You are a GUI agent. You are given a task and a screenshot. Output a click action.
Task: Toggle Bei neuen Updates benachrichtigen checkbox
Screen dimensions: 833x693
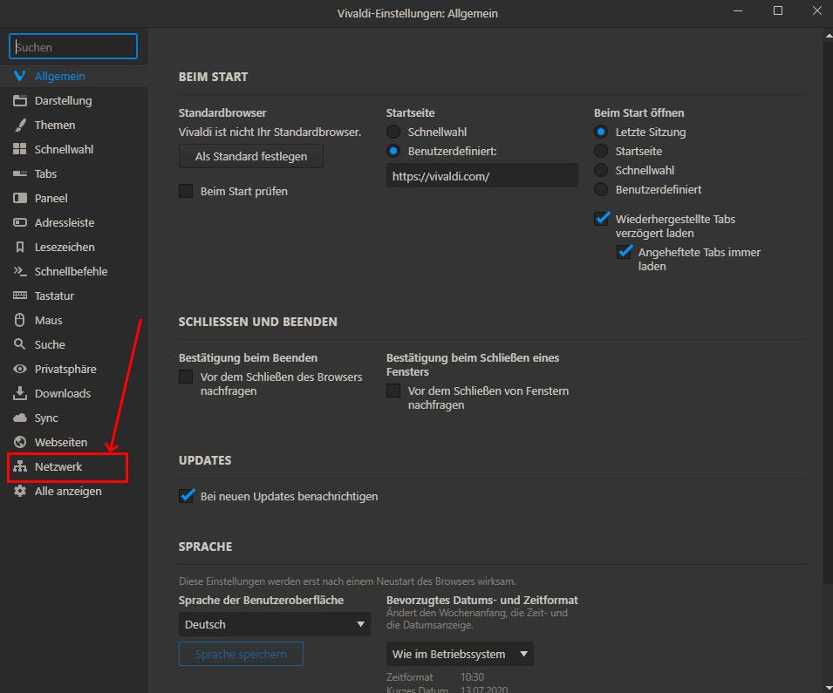[x=187, y=495]
